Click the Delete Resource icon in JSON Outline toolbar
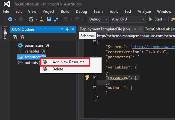The image size is (176, 120). pos(22,37)
